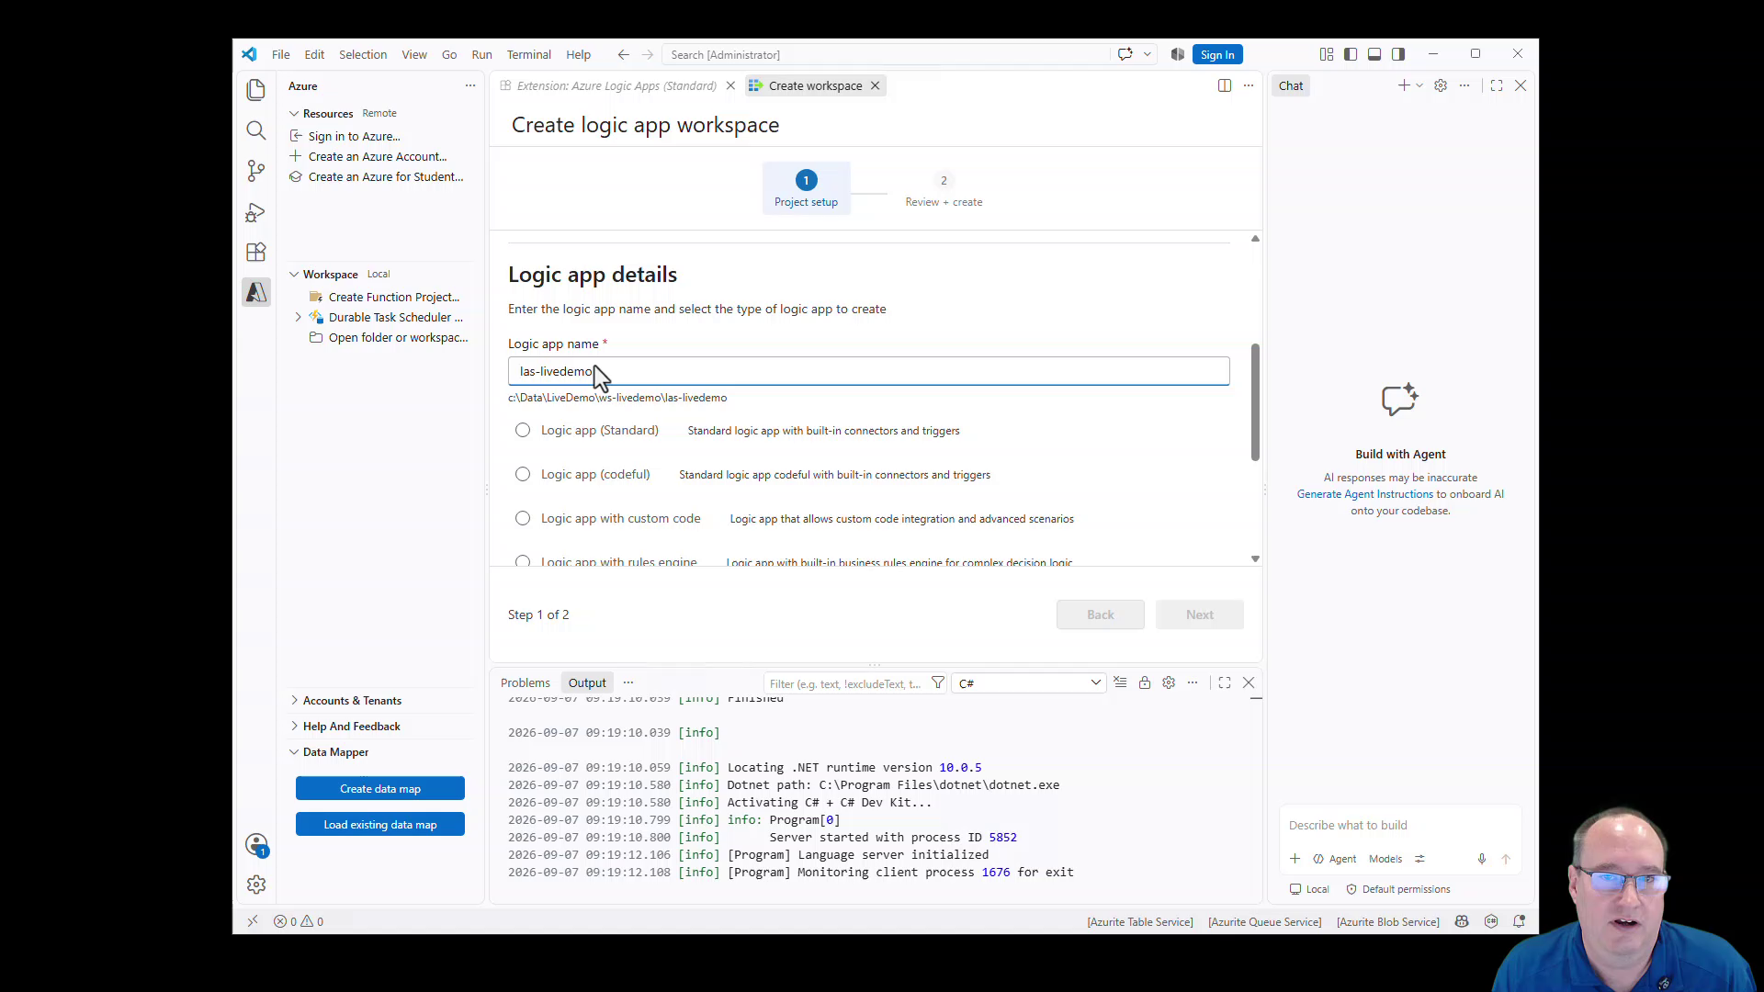Screen dimensions: 1764x992
Task: Open output panel settings gear
Action: pyautogui.click(x=1169, y=682)
